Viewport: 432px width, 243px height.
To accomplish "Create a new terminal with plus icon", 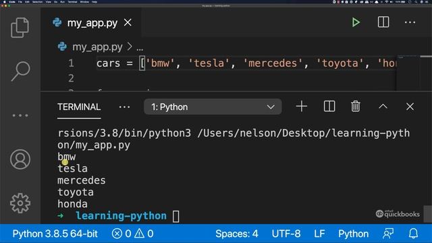I will click(x=302, y=107).
